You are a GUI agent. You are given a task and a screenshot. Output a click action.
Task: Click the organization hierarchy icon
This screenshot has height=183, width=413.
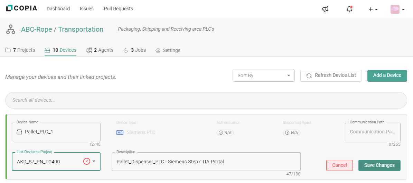click(10, 30)
